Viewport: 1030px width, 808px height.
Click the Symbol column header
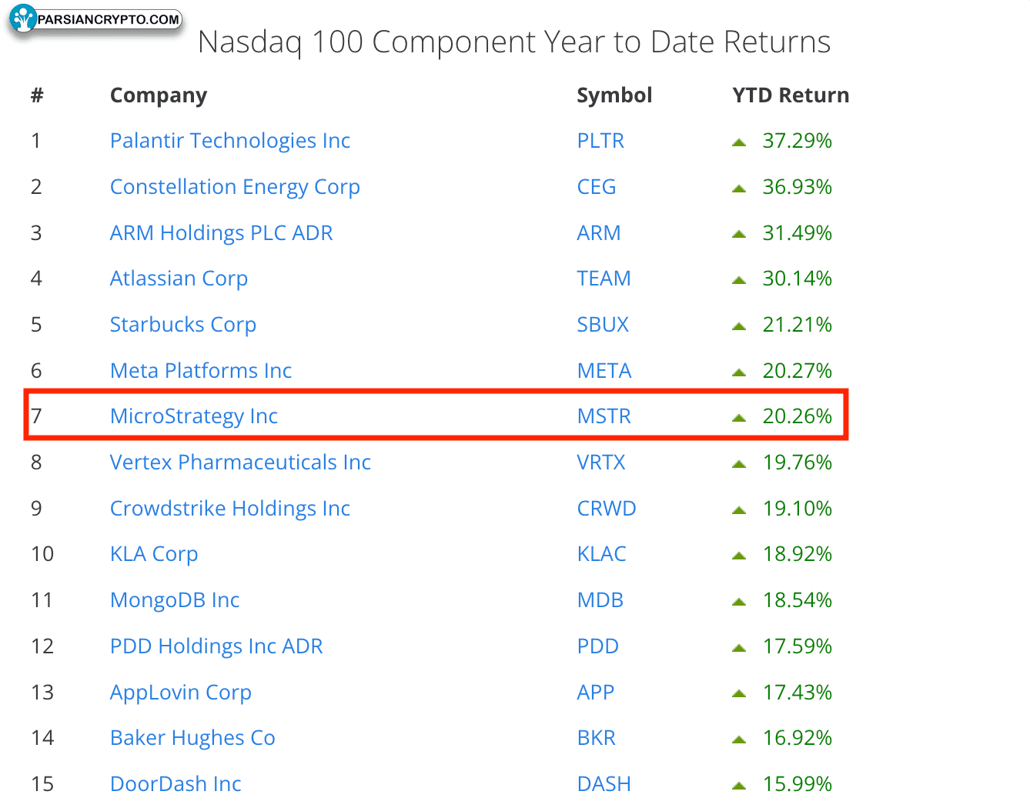pos(614,95)
